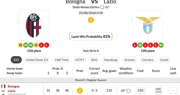
Task: Click Lazio's last green W form badge
Action: (161, 45)
